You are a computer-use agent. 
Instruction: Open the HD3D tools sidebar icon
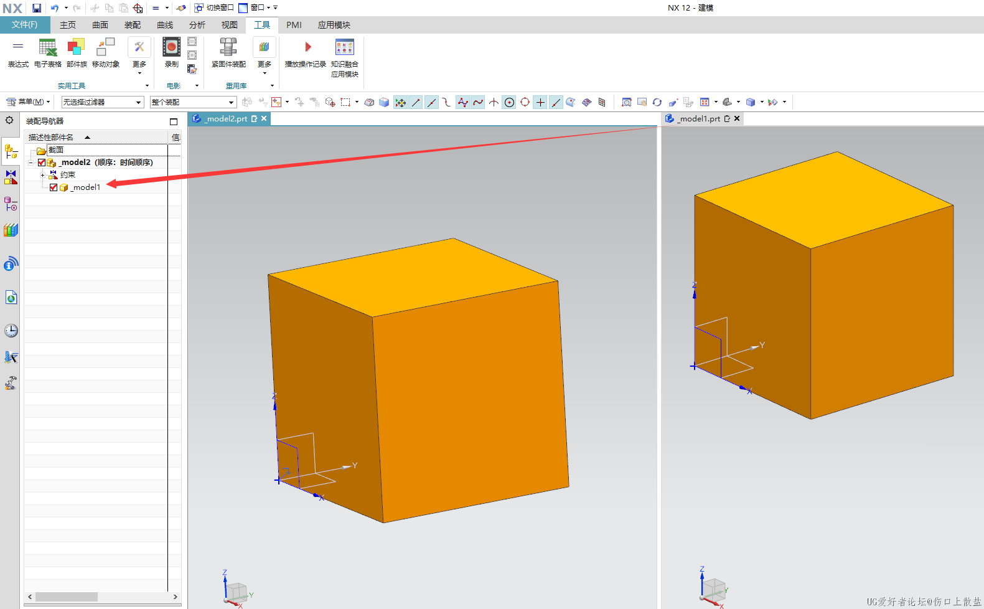11,264
